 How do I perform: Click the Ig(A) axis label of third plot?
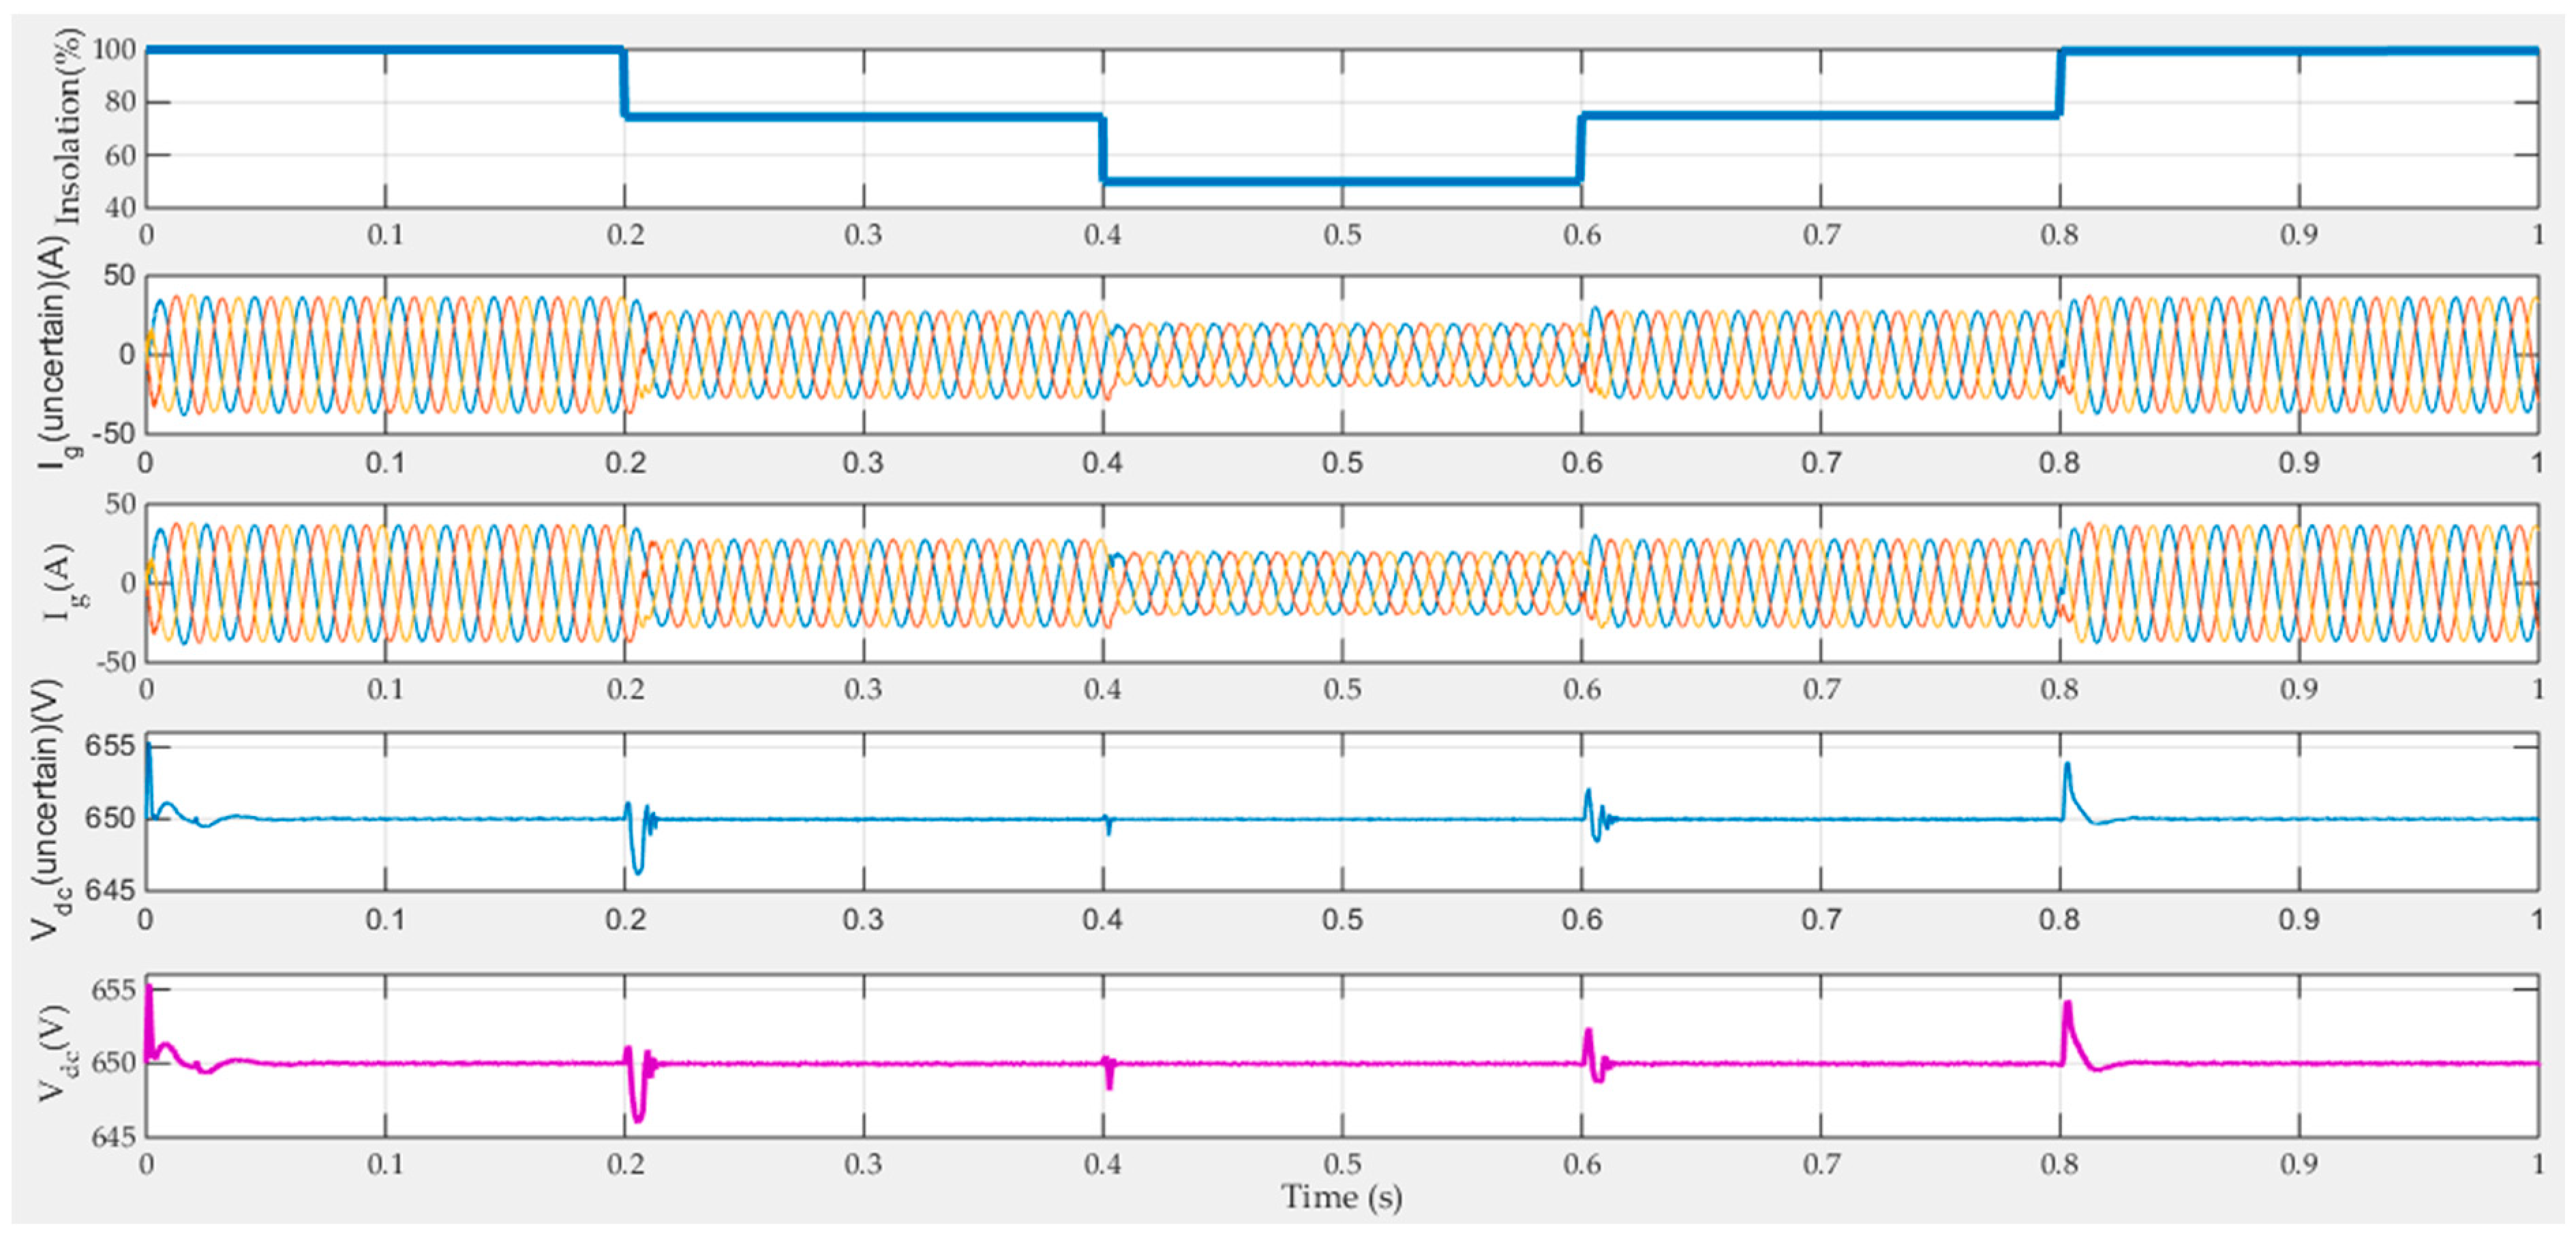click(60, 582)
